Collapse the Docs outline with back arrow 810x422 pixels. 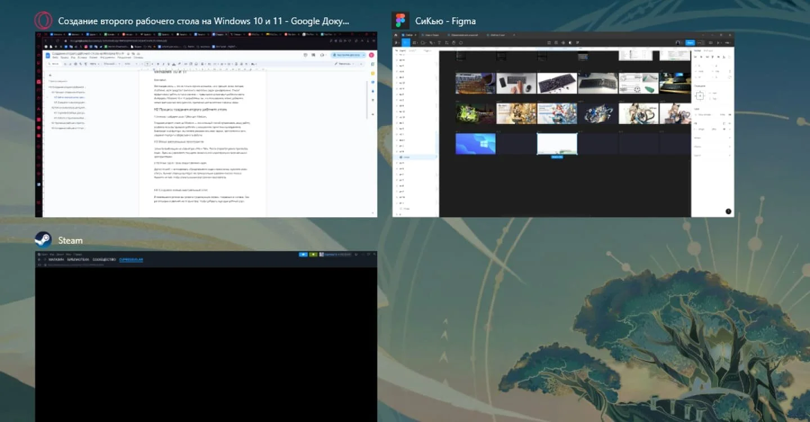[50, 75]
